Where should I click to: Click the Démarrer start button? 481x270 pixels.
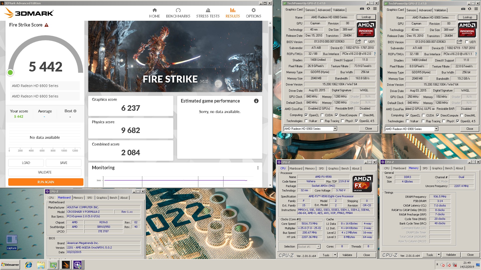[10, 265]
